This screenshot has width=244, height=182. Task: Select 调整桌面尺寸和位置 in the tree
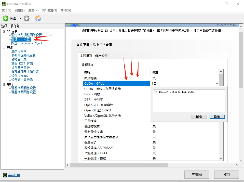coord(25,72)
